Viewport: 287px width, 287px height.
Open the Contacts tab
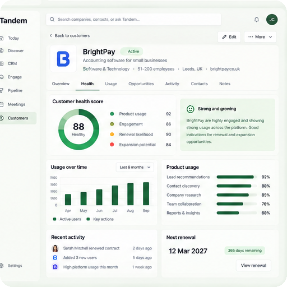199,84
